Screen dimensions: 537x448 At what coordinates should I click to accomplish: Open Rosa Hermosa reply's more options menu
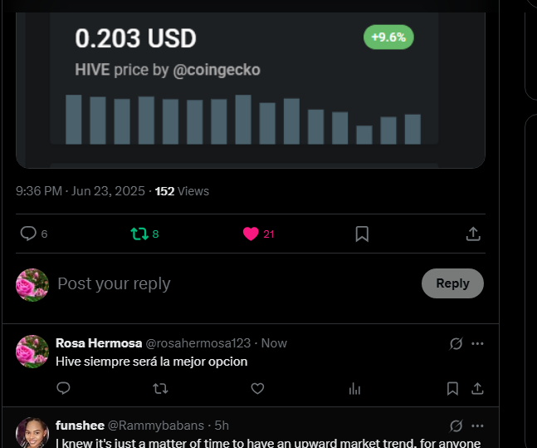tap(477, 343)
